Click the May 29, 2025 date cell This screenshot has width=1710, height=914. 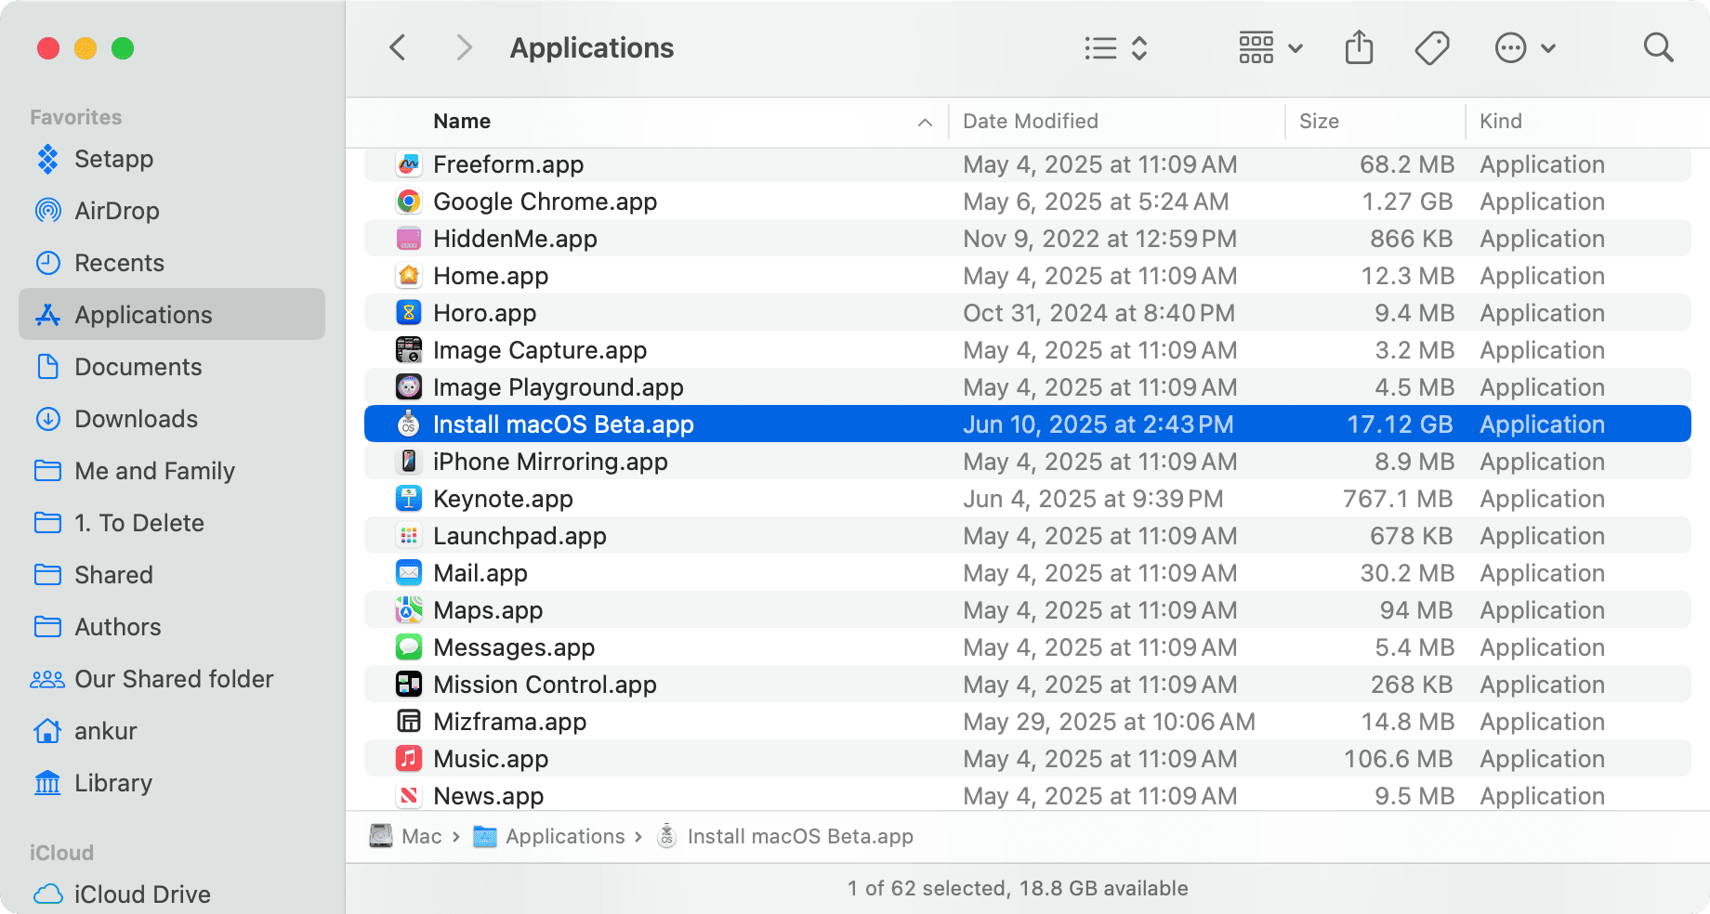pos(1109,722)
